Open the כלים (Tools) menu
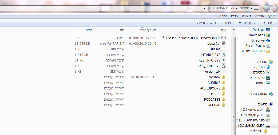 point(235,16)
